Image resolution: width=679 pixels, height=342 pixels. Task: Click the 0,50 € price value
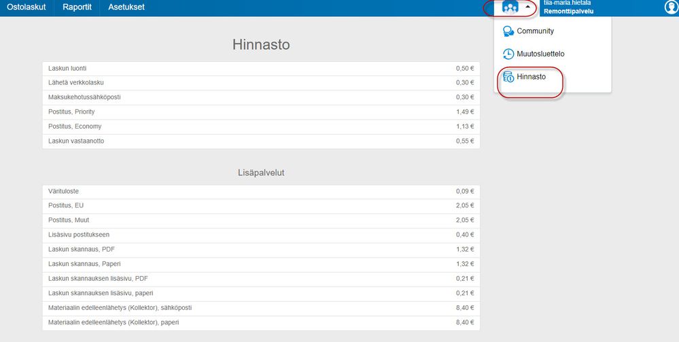(465, 69)
